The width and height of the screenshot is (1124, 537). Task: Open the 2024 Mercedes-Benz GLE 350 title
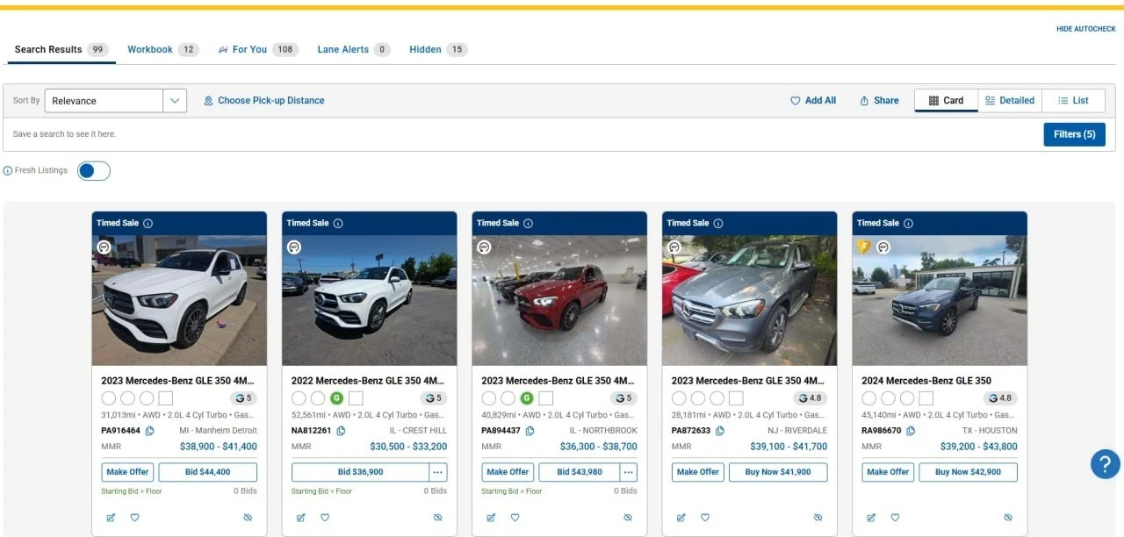point(926,381)
